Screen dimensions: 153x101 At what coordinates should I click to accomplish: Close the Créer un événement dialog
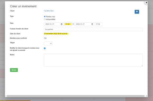146,3
